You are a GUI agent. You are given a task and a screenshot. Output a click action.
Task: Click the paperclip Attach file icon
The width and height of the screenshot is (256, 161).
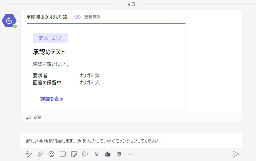[x=40, y=154]
